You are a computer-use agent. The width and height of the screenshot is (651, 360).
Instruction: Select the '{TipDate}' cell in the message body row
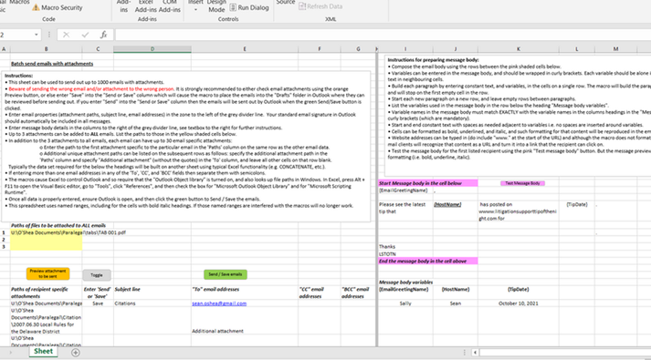[x=577, y=211]
